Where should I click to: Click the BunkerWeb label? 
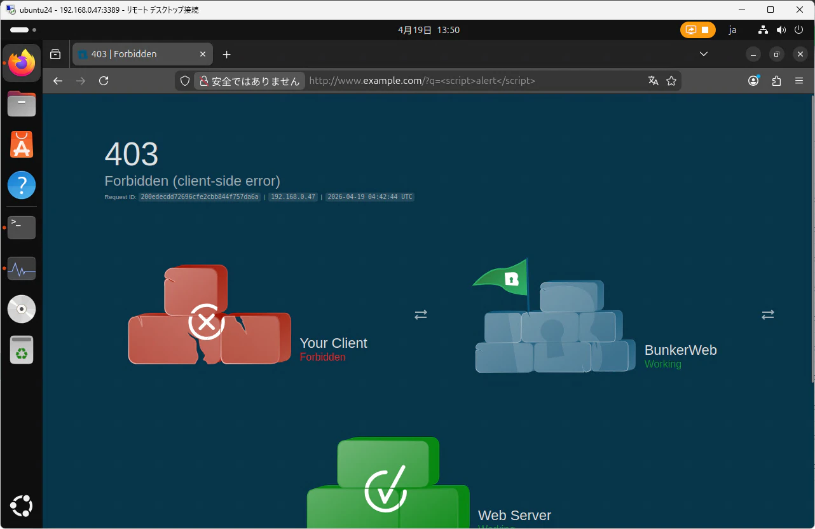pyautogui.click(x=681, y=350)
